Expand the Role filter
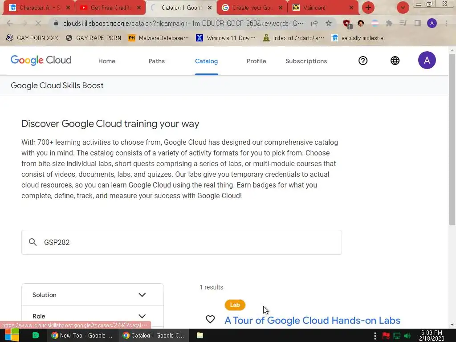 tap(93, 316)
